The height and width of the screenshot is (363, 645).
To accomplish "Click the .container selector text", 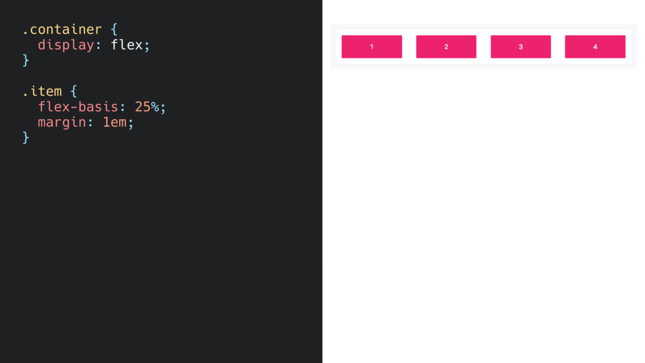I will coord(62,29).
